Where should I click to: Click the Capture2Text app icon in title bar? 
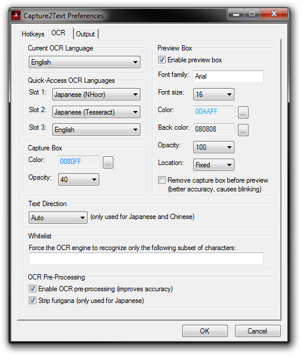[16, 15]
